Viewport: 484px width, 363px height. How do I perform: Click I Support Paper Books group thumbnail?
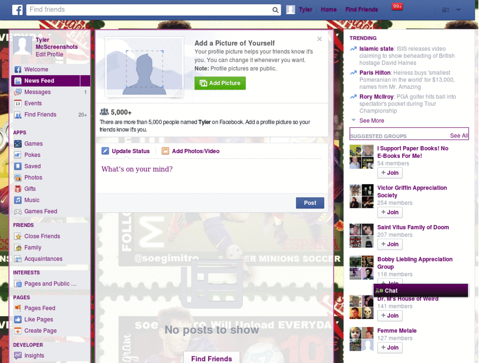(x=362, y=157)
